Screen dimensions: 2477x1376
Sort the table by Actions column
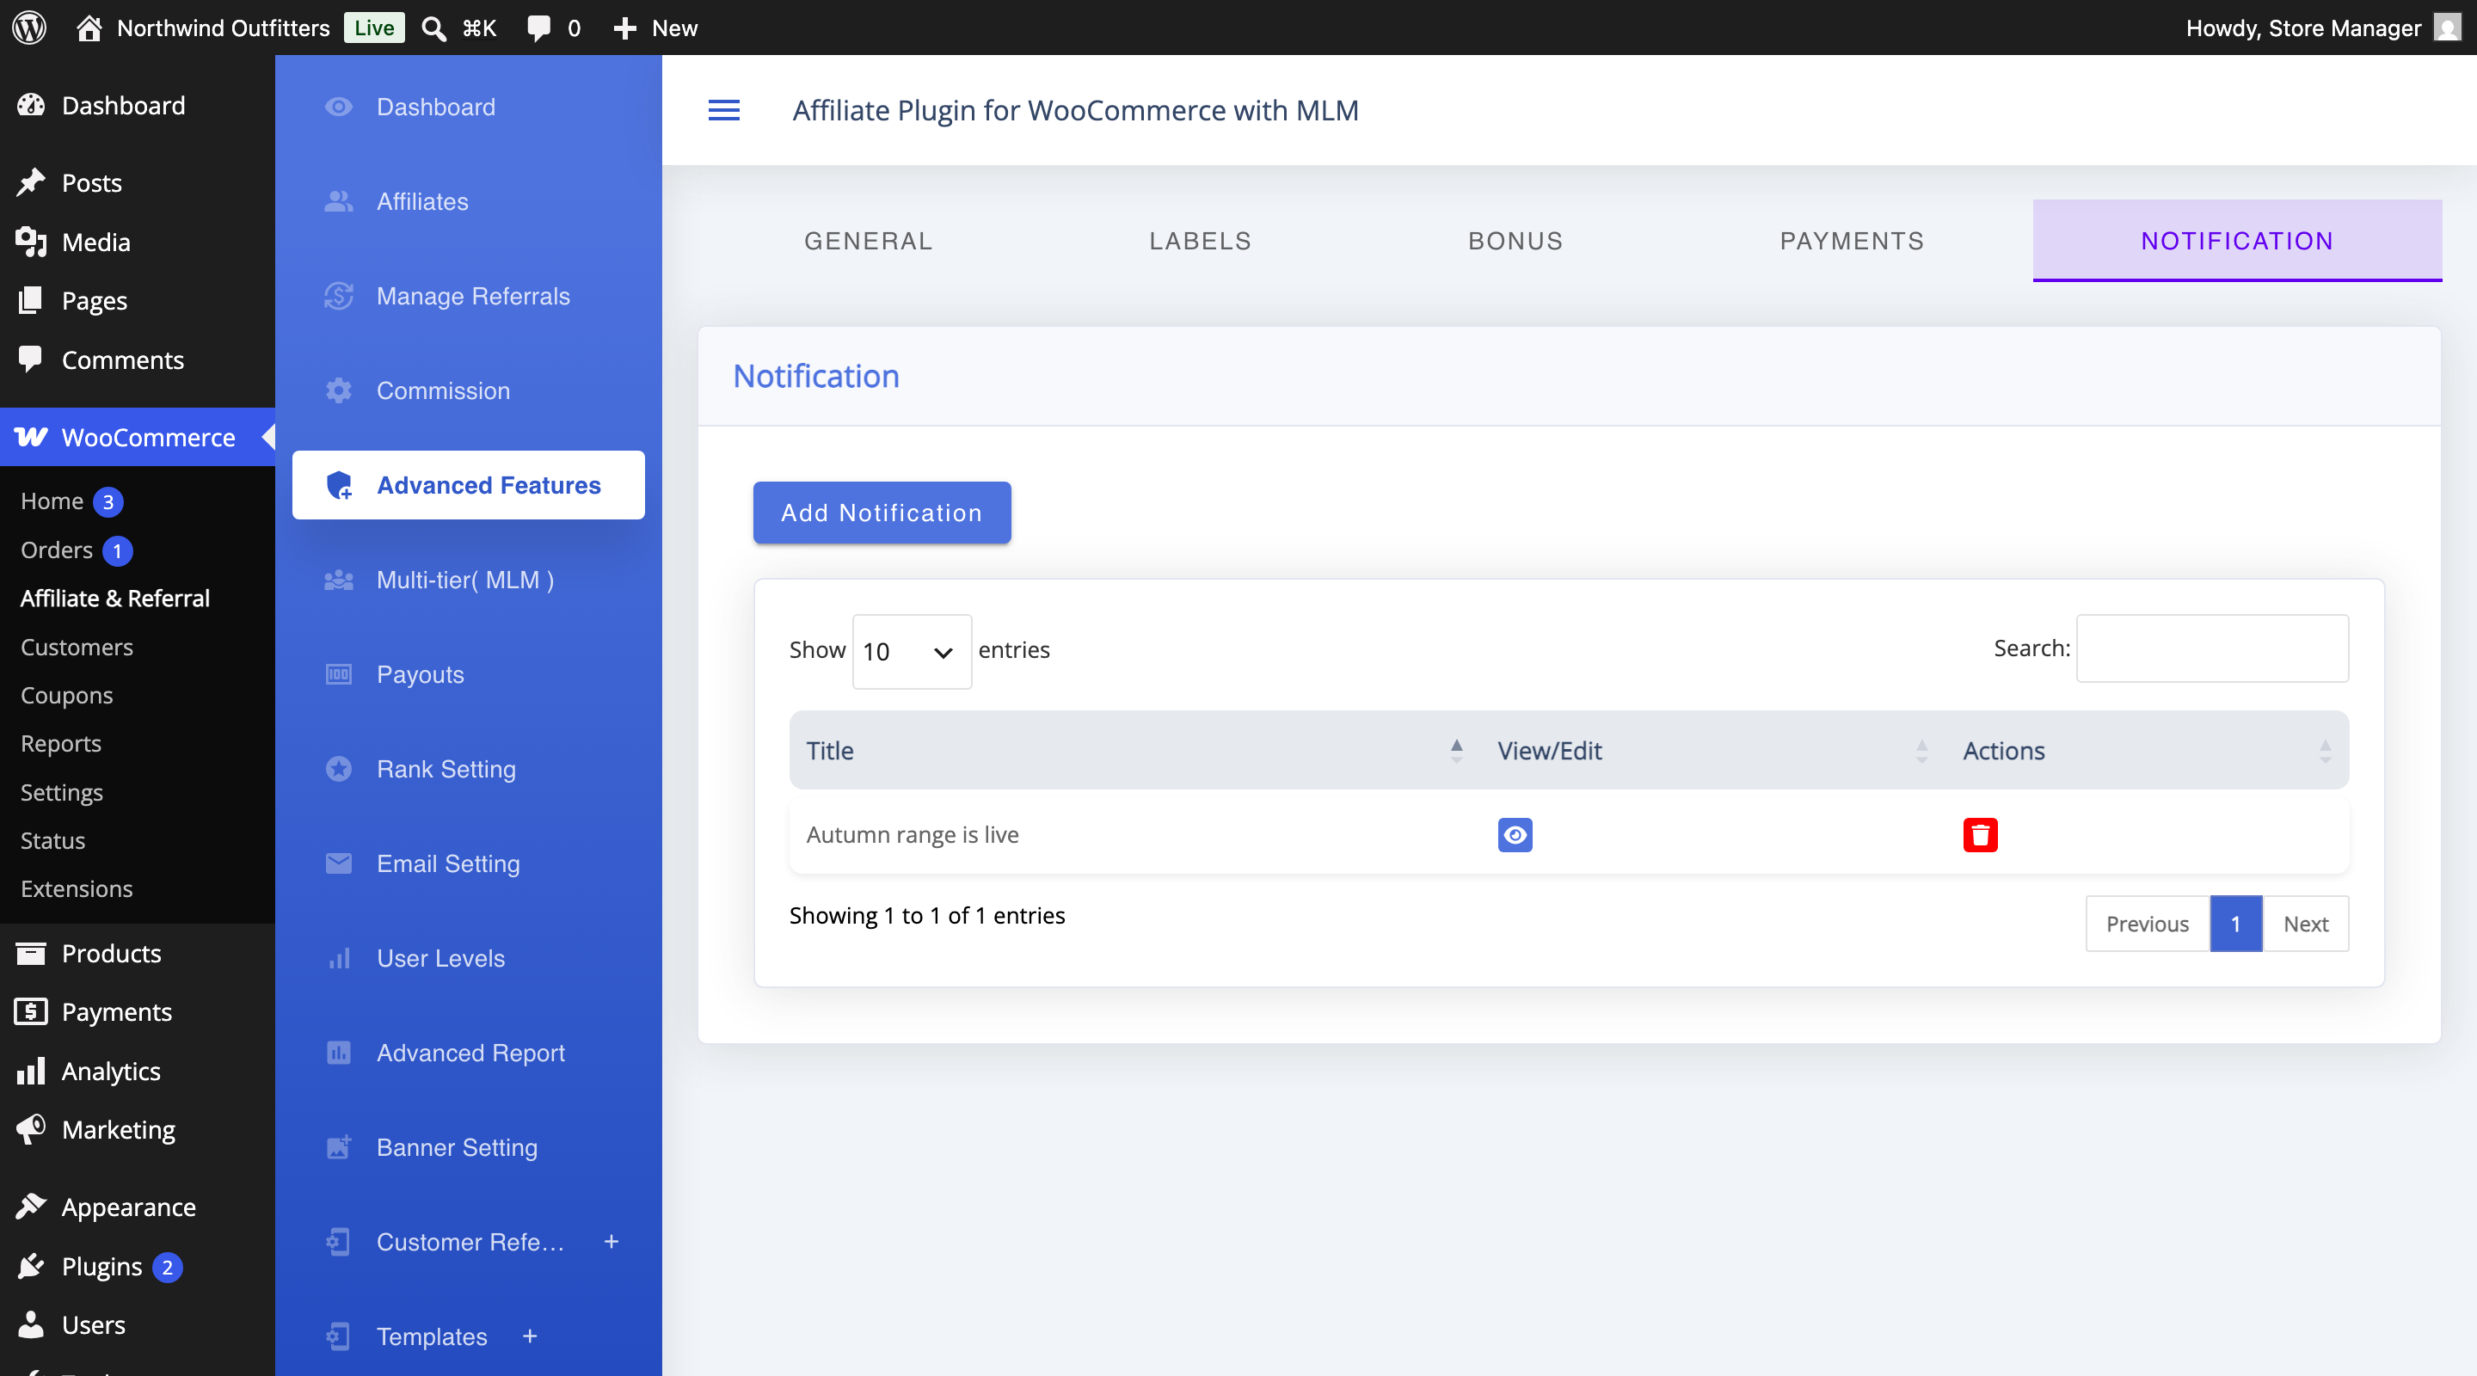click(2148, 750)
